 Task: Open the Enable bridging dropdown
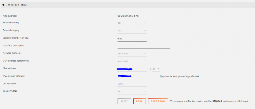tap(132, 31)
